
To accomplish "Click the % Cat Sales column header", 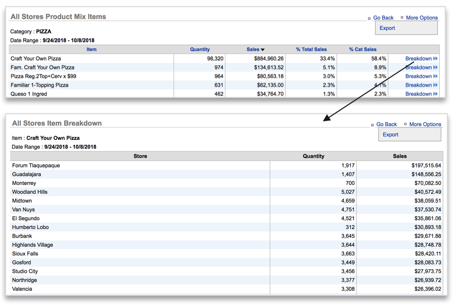I will point(362,49).
